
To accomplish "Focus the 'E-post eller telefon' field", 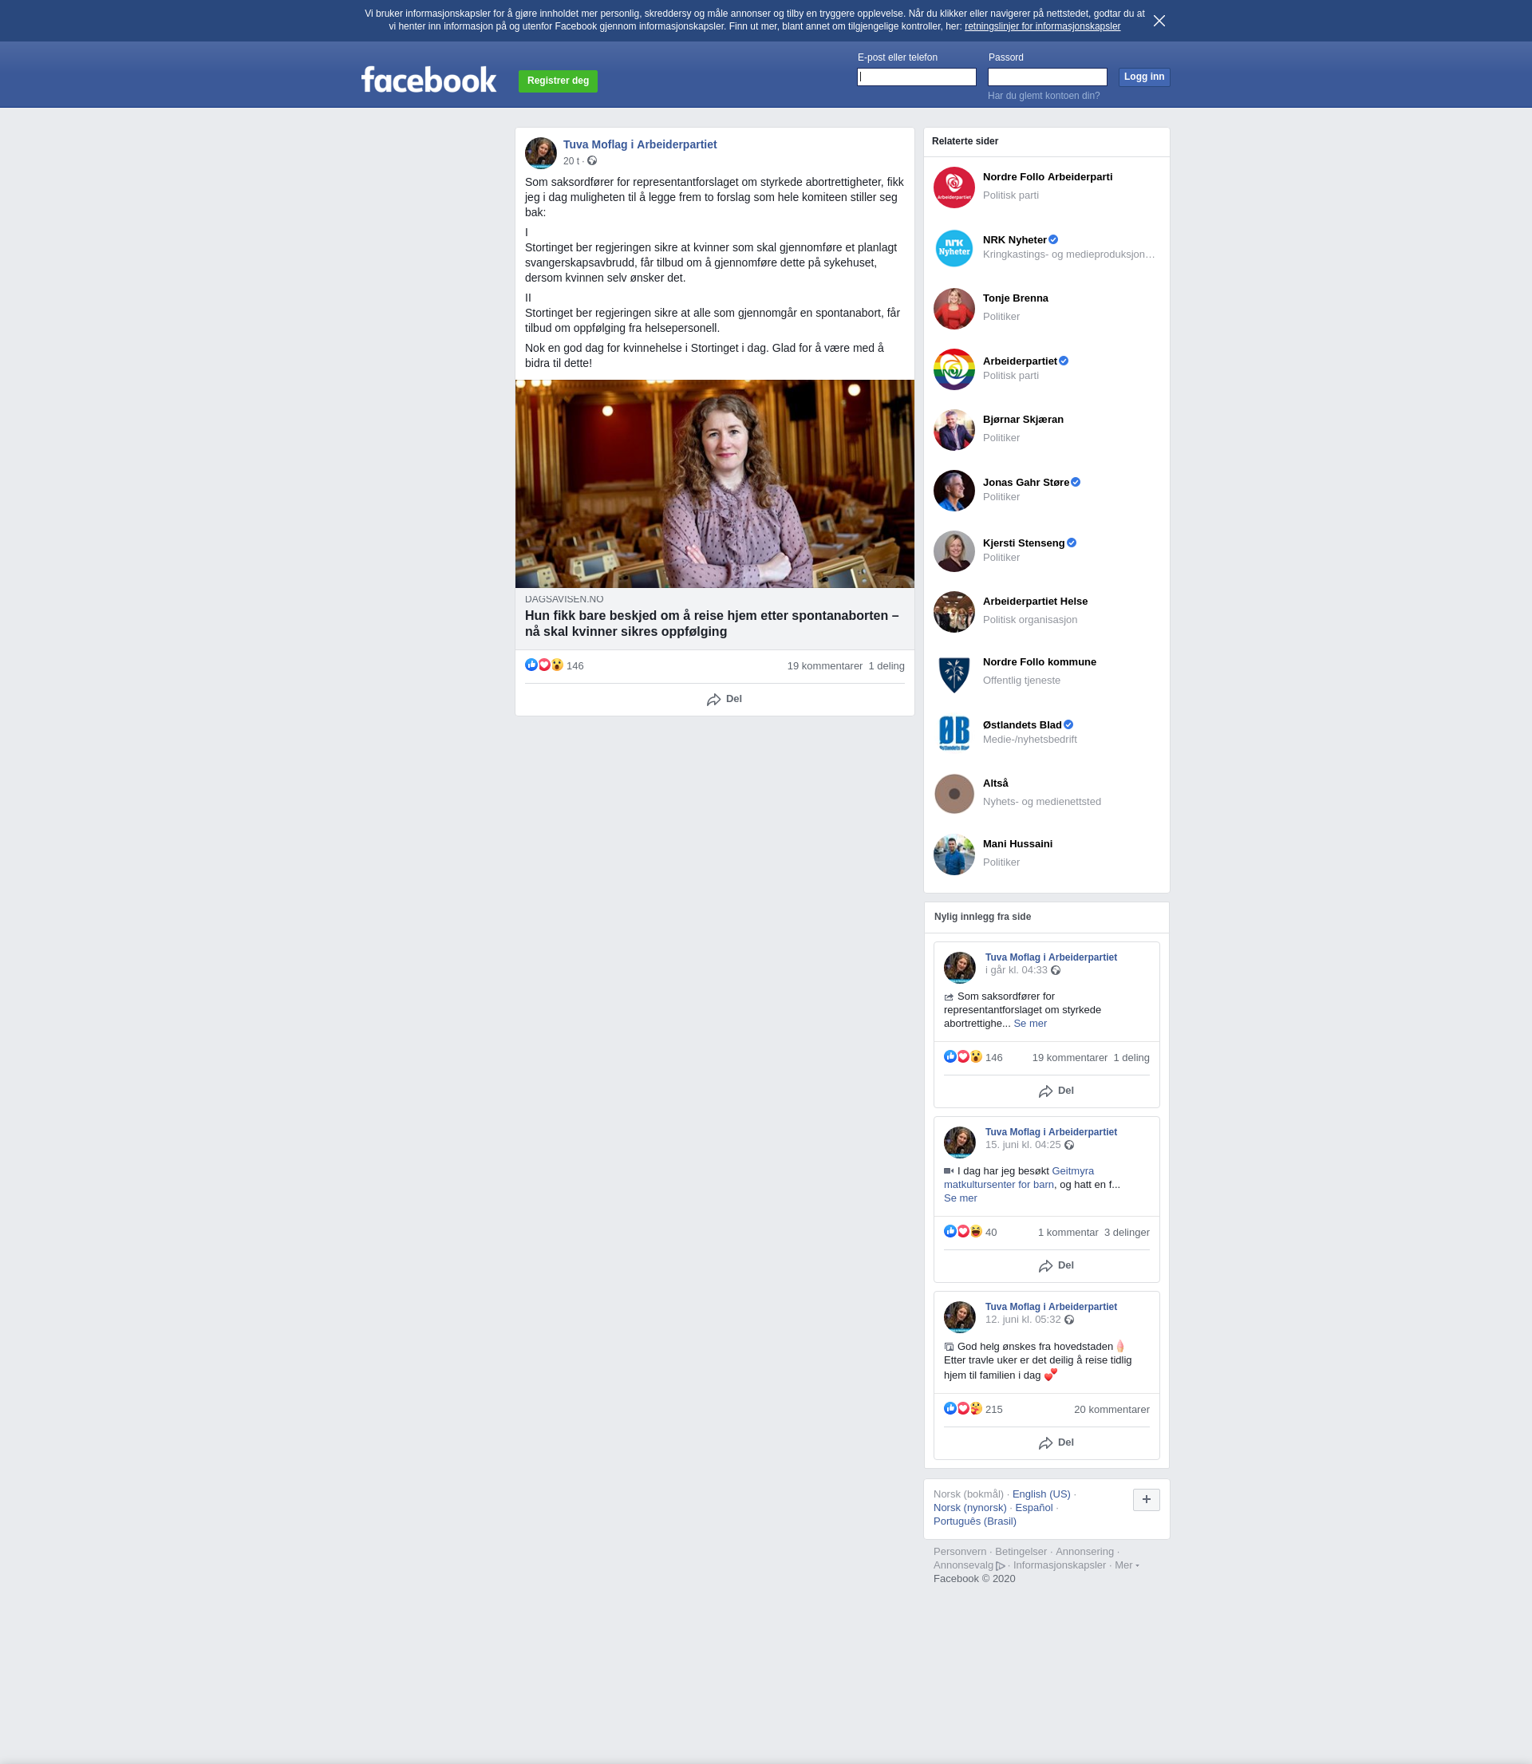I will (916, 77).
